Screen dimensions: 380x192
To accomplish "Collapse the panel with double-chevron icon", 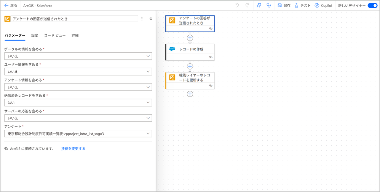I will click(x=151, y=19).
